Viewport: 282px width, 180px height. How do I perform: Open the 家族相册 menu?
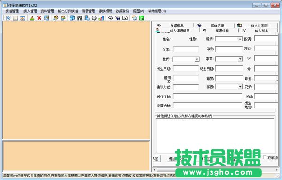[105, 11]
